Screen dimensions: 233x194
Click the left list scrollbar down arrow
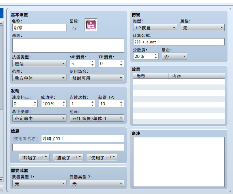[1, 180]
